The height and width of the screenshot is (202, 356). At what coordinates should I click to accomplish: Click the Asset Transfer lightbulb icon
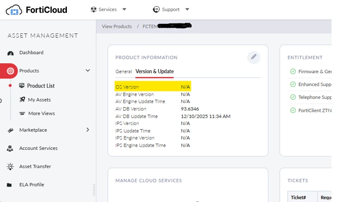(x=10, y=166)
